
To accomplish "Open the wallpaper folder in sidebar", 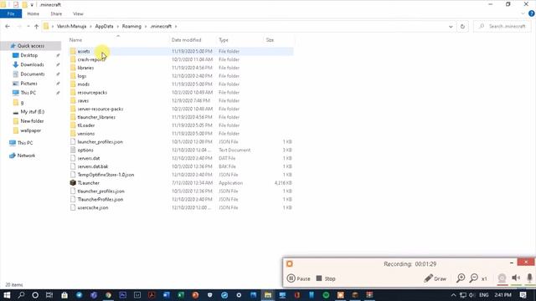I will click(30, 130).
